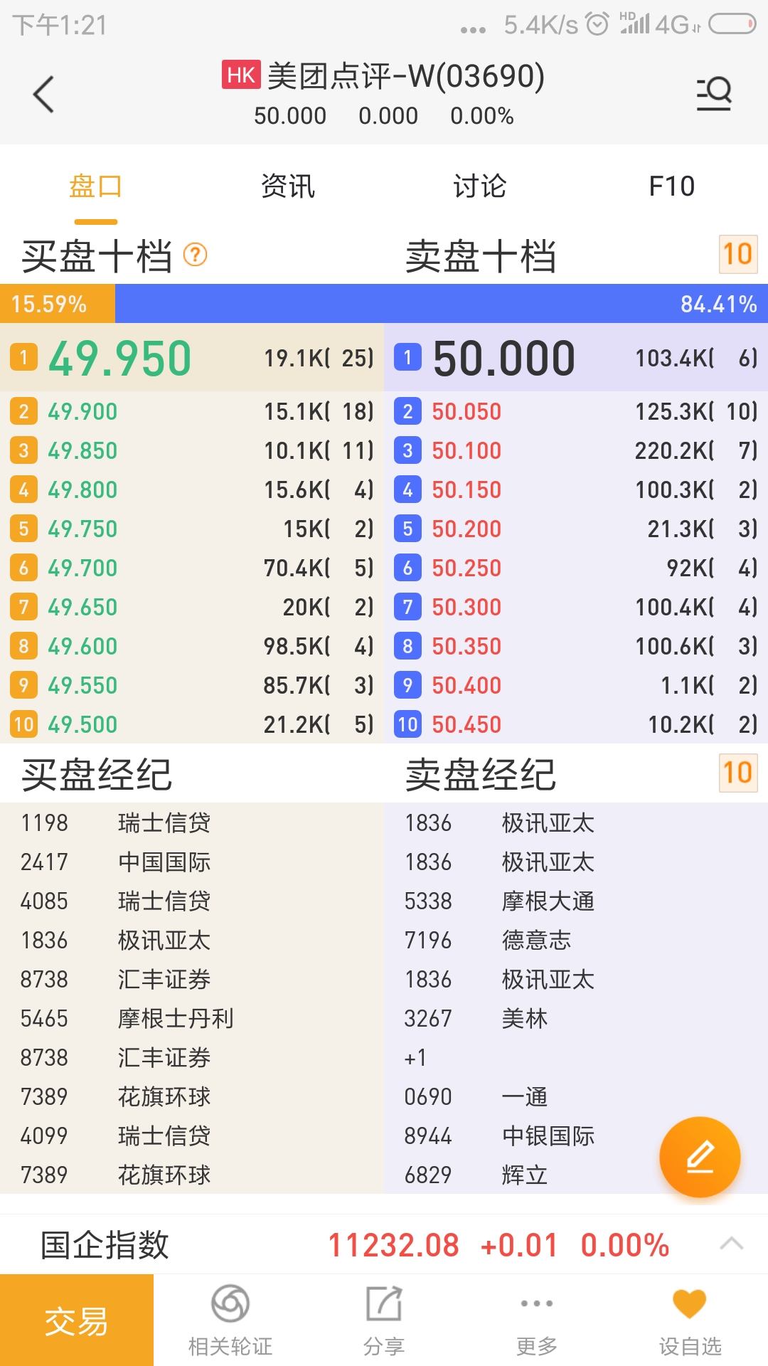Tap sell broker 7196 德意志
768x1366 pixels.
point(488,940)
